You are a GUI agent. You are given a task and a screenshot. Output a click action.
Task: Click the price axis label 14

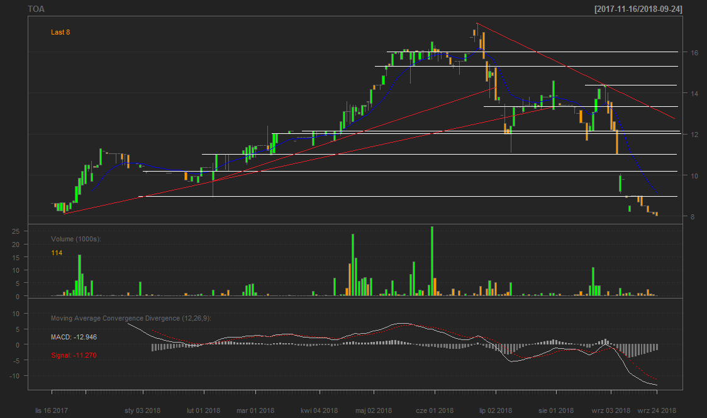(694, 94)
